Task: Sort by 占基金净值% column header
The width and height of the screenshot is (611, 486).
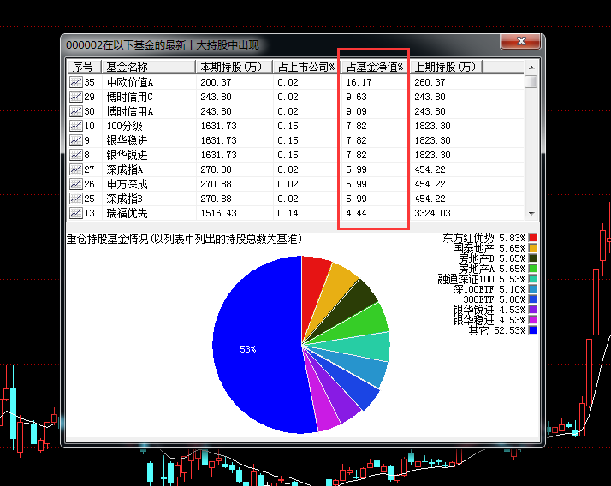Action: [x=374, y=67]
